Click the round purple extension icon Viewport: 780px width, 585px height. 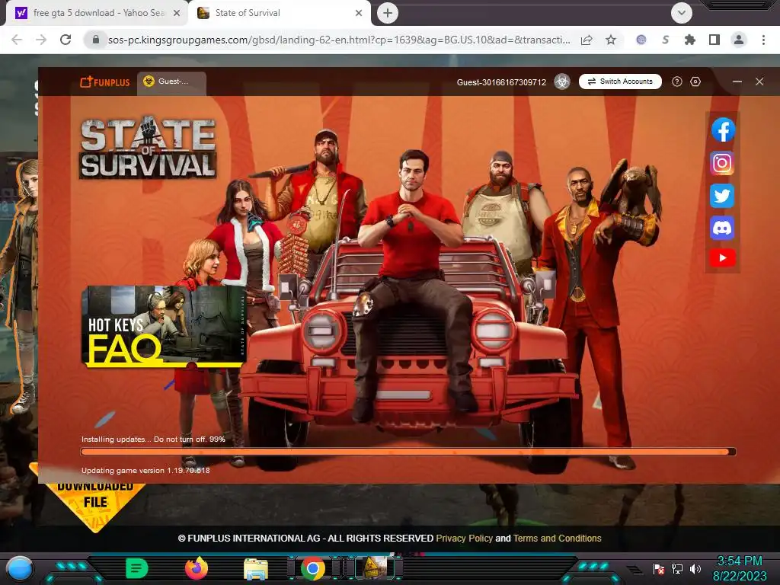tap(641, 40)
